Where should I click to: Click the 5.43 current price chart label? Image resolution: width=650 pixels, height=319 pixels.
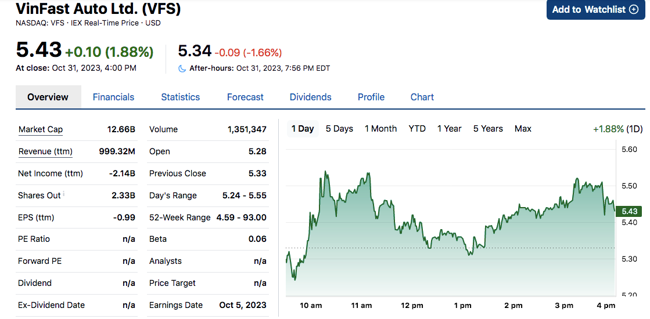629,212
